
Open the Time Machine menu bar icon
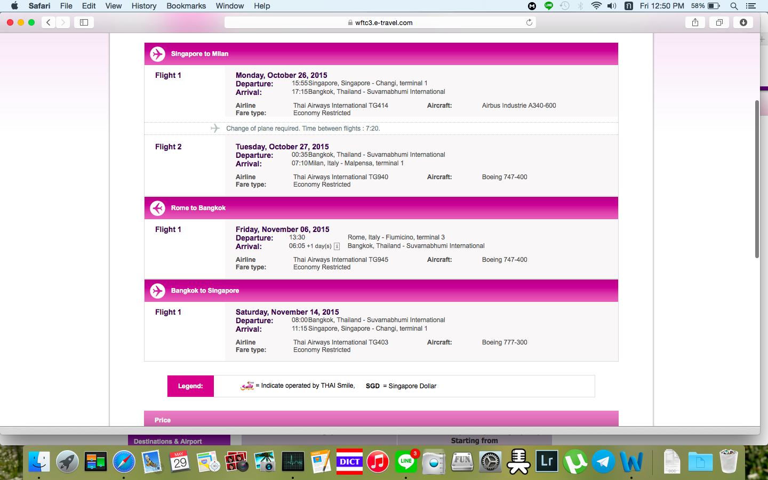(x=565, y=6)
